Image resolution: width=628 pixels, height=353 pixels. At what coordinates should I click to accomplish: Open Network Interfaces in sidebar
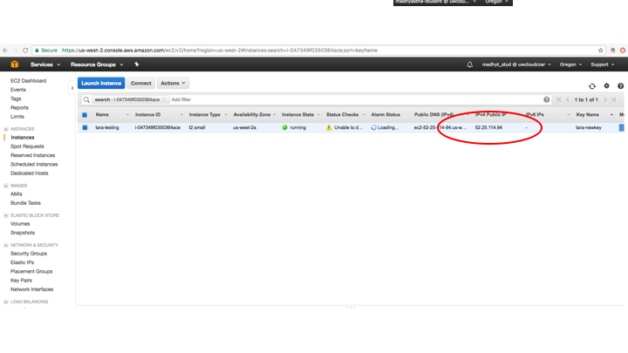tap(32, 289)
